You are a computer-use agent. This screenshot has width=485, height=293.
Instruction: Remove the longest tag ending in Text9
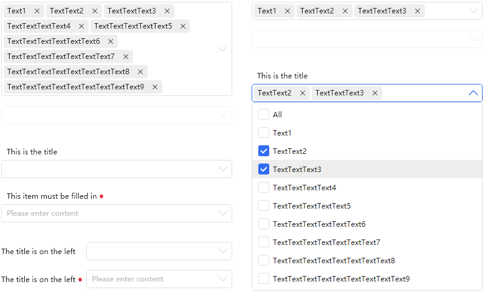155,87
